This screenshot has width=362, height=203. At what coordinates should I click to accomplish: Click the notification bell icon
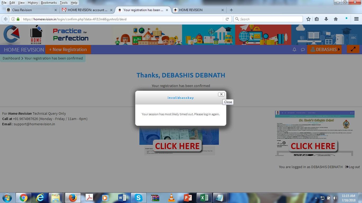click(x=294, y=49)
